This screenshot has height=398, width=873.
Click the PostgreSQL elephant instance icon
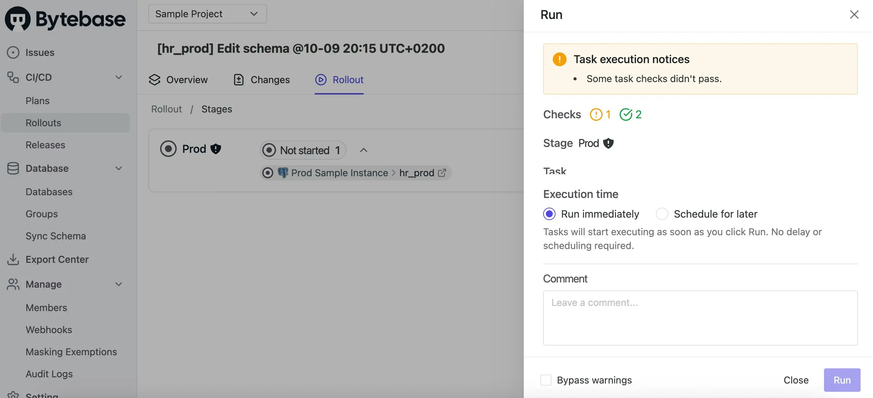(x=283, y=173)
